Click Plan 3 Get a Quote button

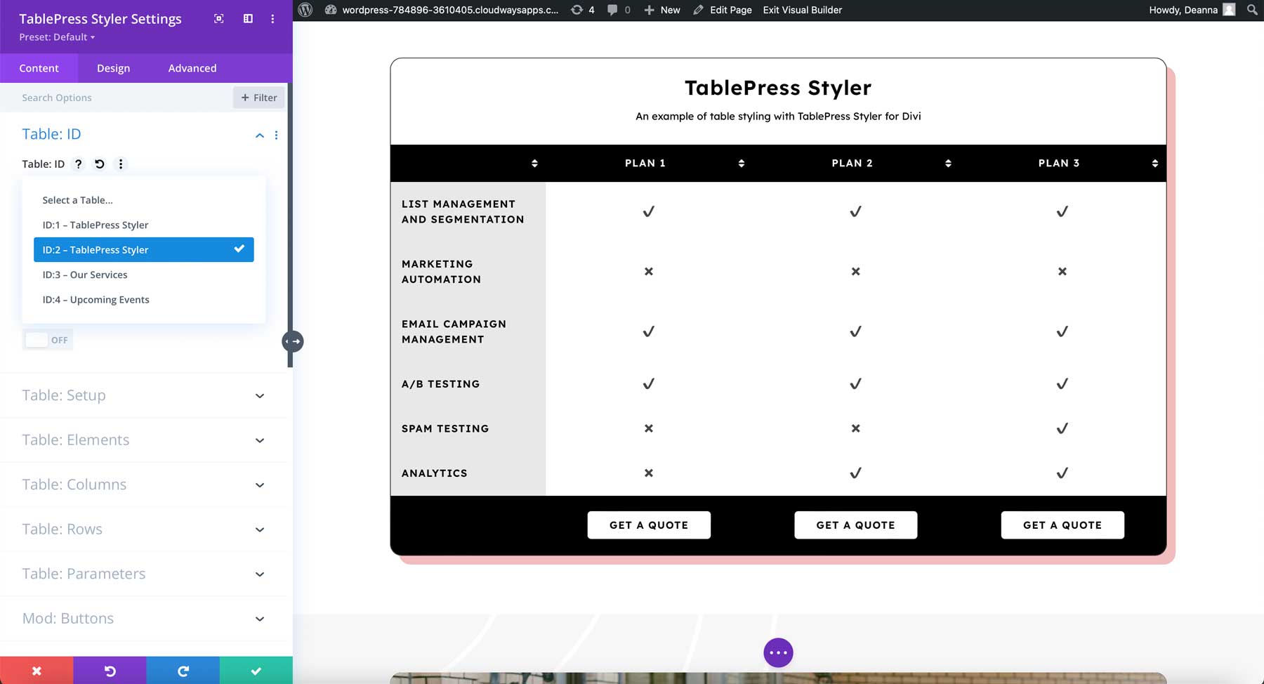(x=1062, y=525)
